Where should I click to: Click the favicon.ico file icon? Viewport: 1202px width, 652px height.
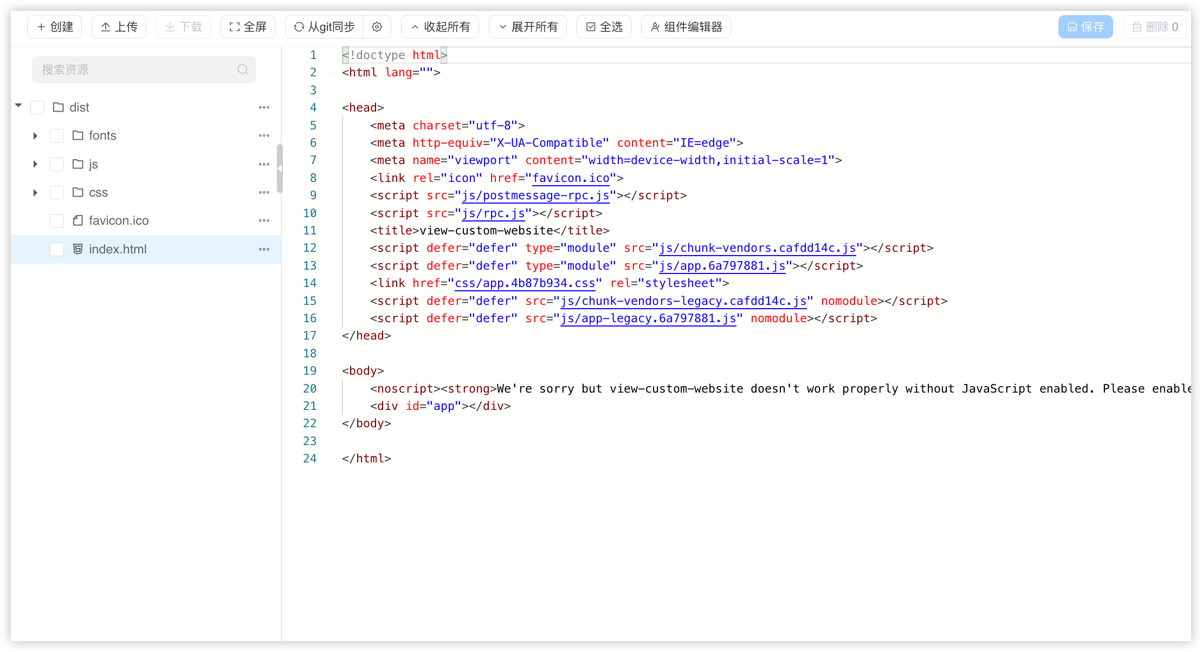(x=78, y=220)
